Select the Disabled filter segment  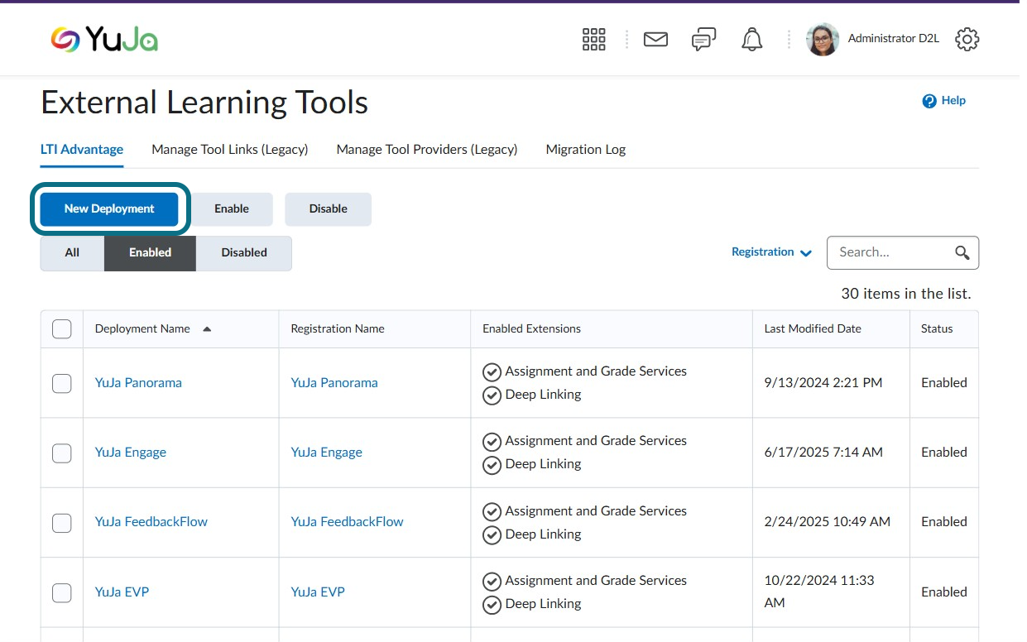[244, 253]
